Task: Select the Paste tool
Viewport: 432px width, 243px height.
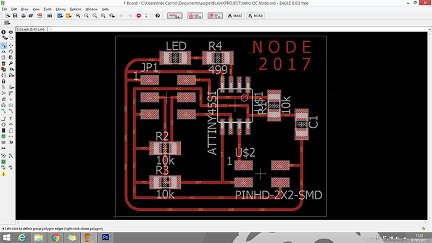Action: 10,57
